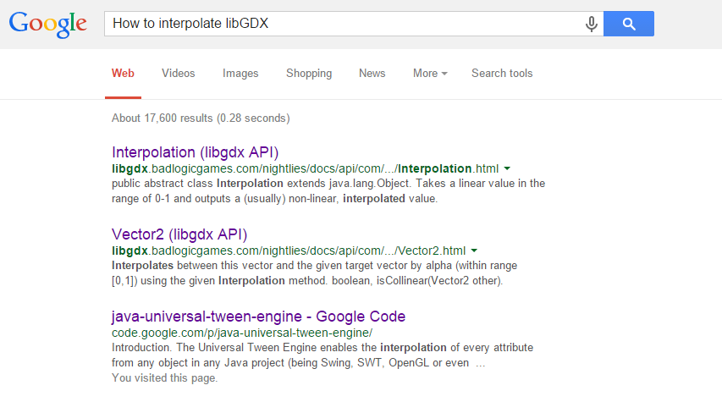Open the Vector2 (libgdx API) result

click(x=179, y=234)
